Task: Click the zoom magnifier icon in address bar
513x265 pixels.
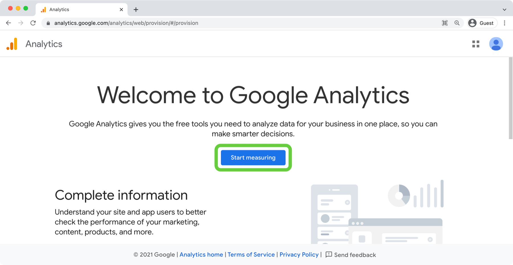Action: point(457,23)
